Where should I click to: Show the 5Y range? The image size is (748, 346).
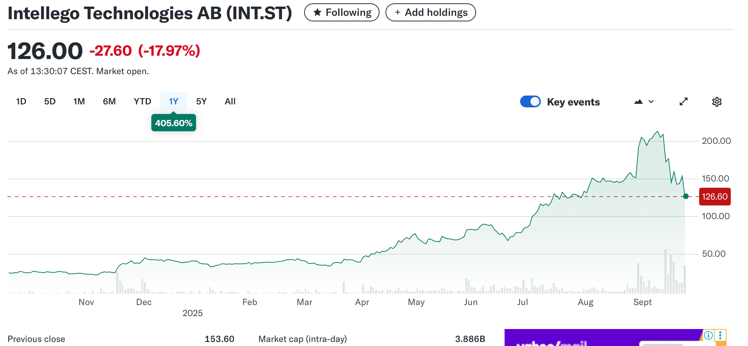tap(201, 101)
